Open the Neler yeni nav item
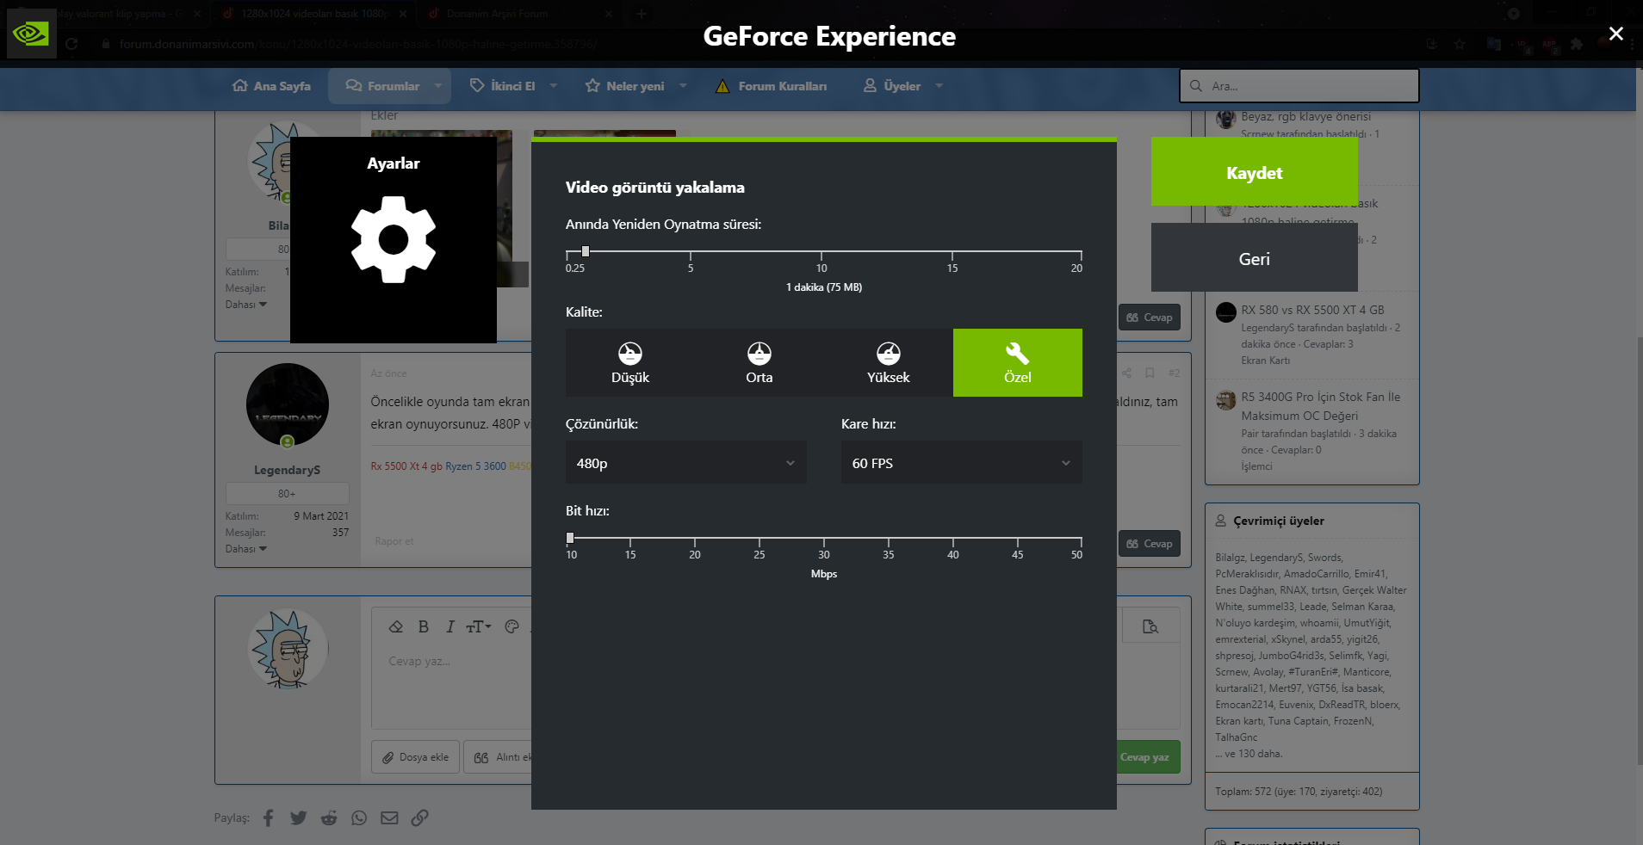The height and width of the screenshot is (845, 1643). pyautogui.click(x=625, y=86)
